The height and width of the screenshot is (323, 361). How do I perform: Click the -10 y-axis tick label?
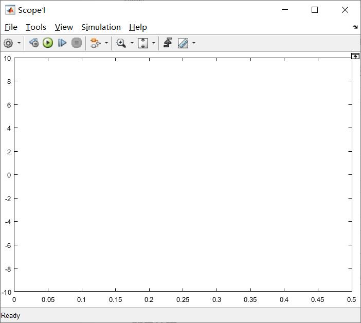click(x=7, y=292)
